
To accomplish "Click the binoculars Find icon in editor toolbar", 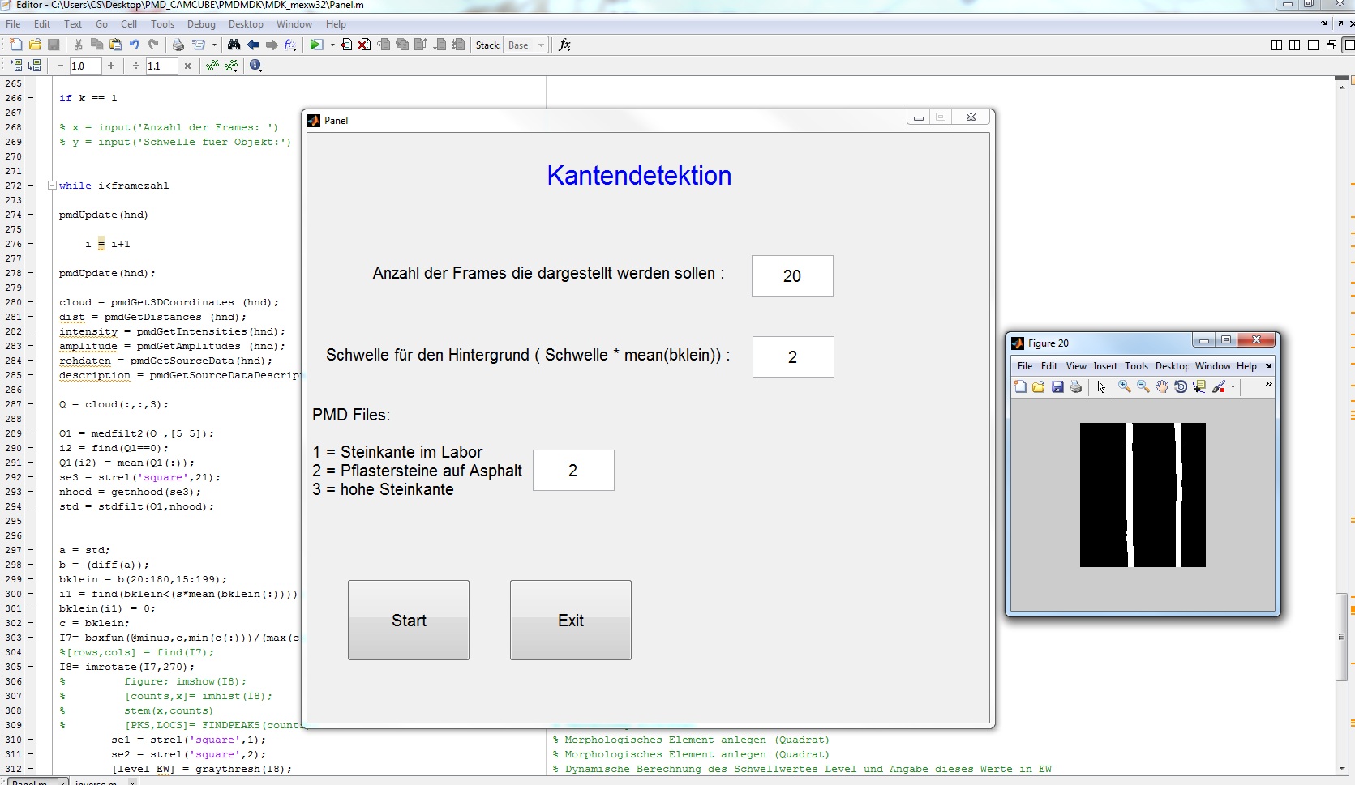I will point(234,45).
